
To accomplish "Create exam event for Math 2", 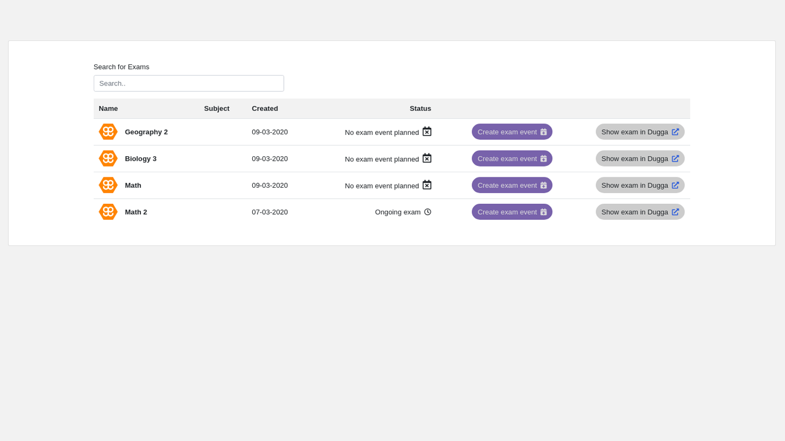I will [512, 212].
